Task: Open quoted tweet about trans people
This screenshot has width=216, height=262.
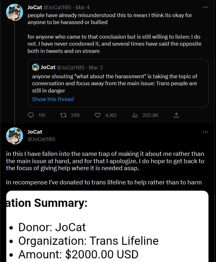Action: tap(118, 83)
